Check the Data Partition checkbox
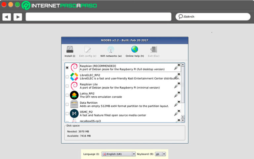The width and height of the screenshot is (254, 159). click(67, 104)
